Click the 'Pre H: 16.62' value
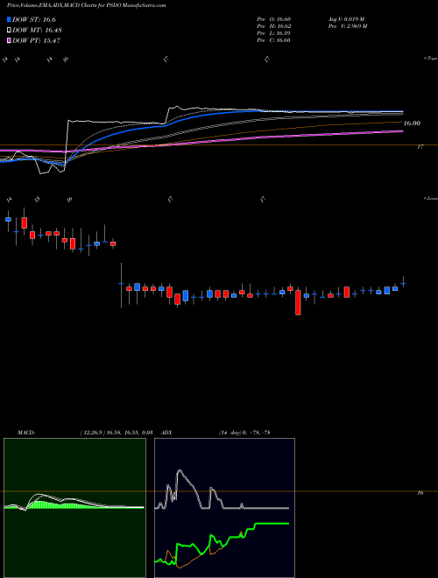The width and height of the screenshot is (438, 578). pyautogui.click(x=274, y=25)
